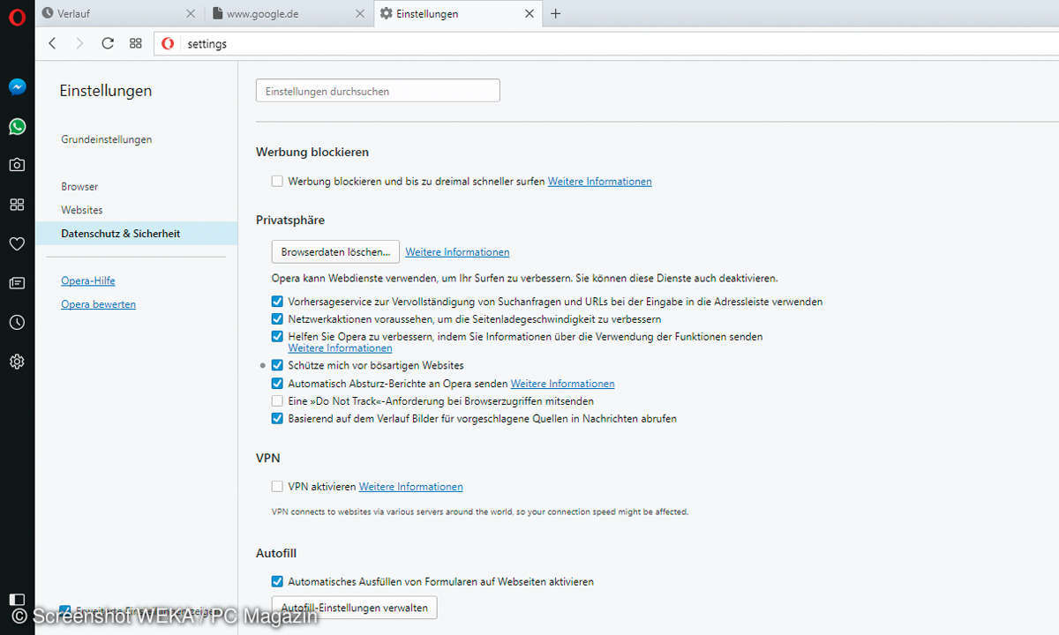Enable Do Not Track request checkbox
This screenshot has height=635, width=1059.
pos(277,401)
